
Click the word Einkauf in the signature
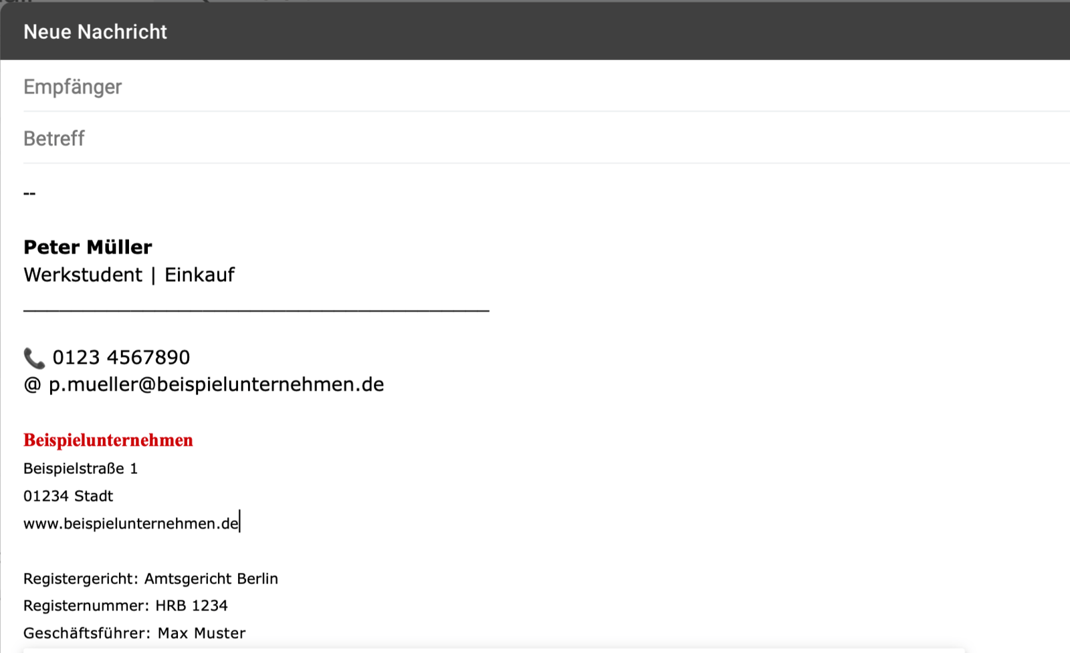[x=199, y=275]
